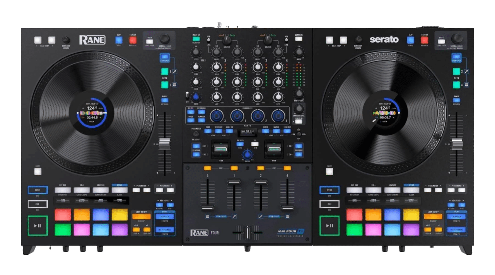Select the NOISE channel effect
Viewport: 495px width, 275px height.
pos(191,120)
